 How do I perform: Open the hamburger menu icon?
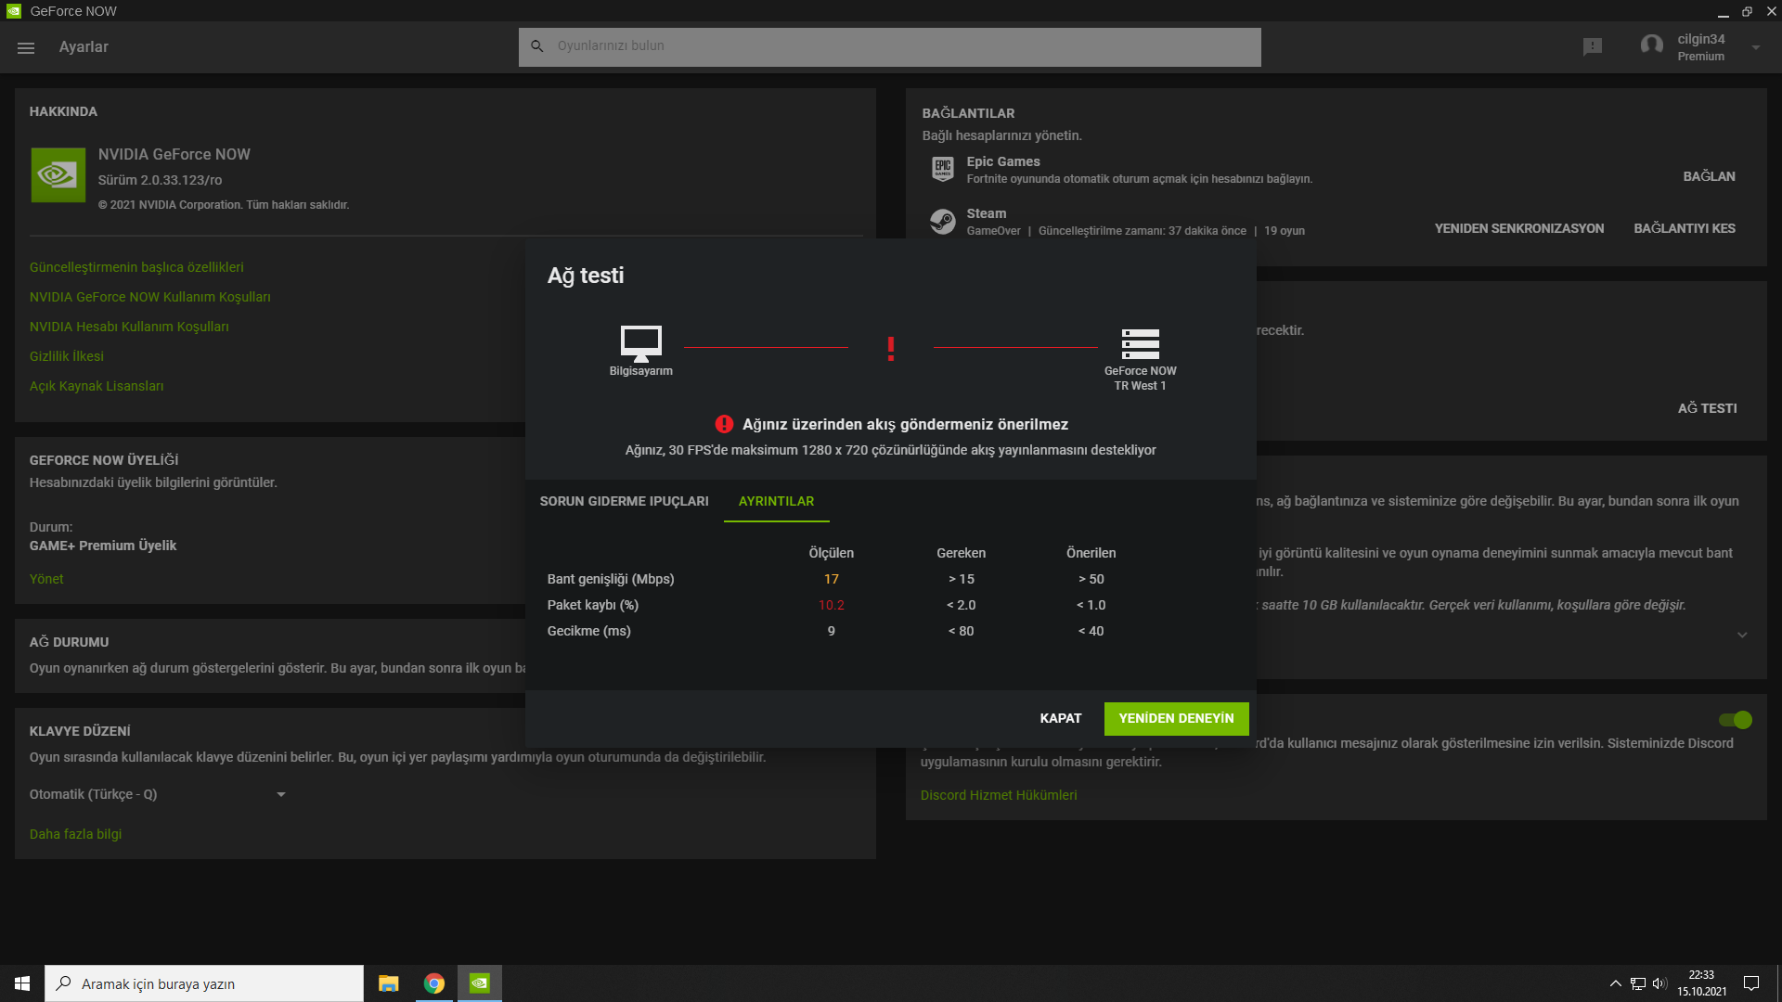point(26,47)
